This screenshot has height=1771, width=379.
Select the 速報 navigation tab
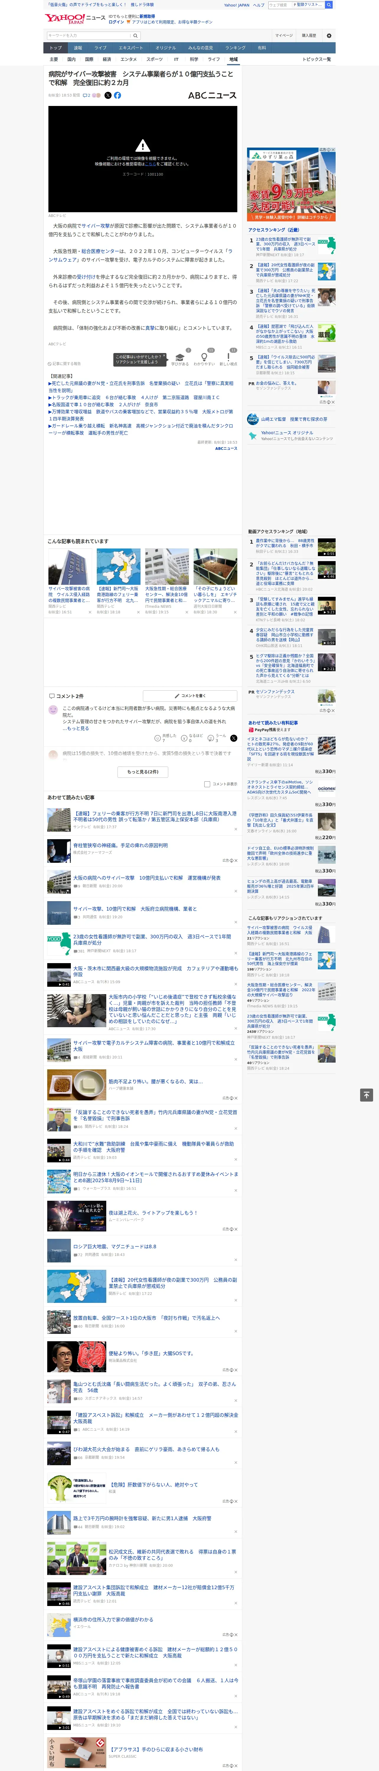pyautogui.click(x=78, y=48)
